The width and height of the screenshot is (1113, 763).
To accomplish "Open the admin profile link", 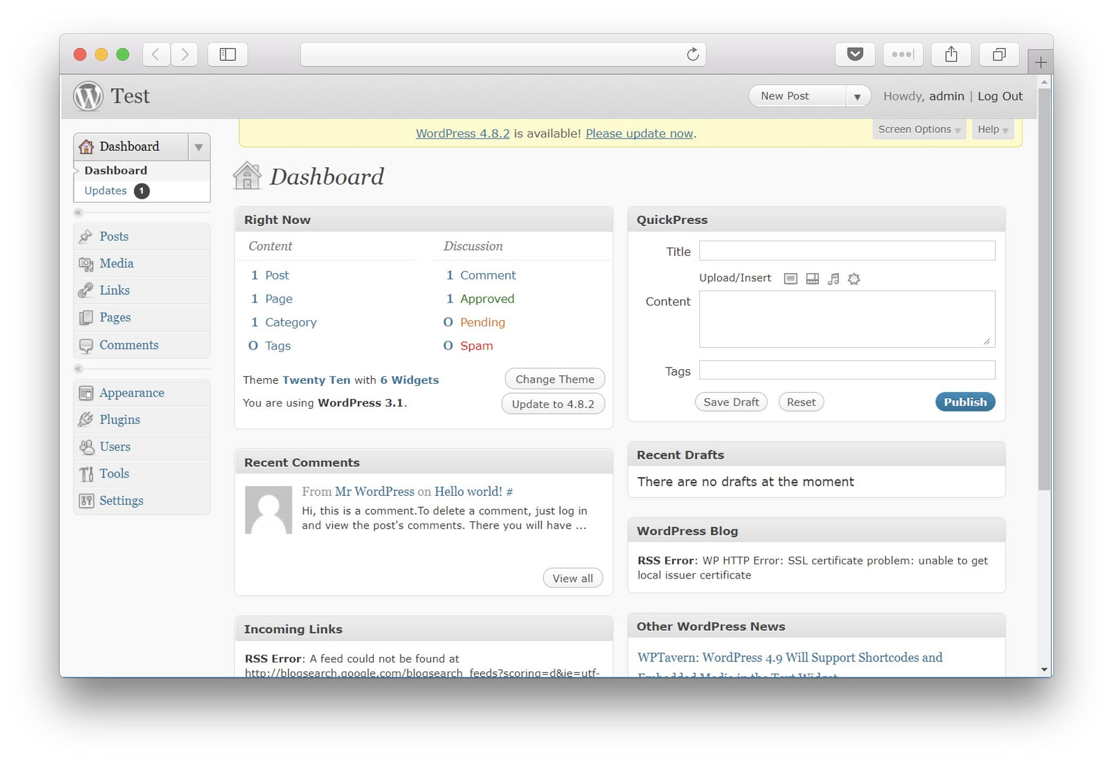I will pyautogui.click(x=947, y=96).
